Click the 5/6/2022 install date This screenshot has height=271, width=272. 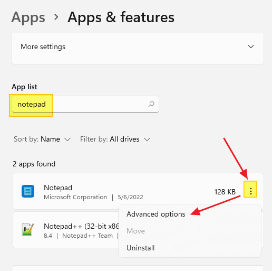pyautogui.click(x=130, y=197)
